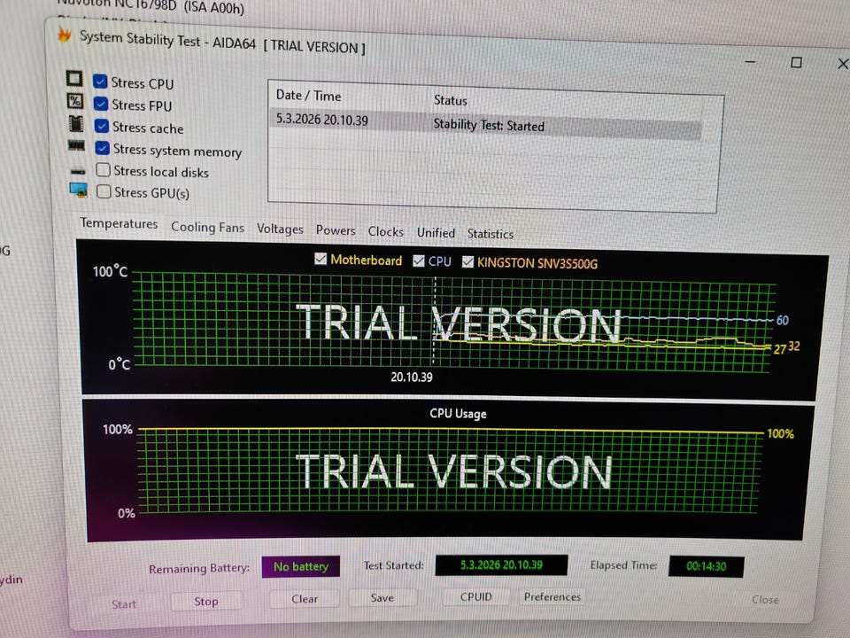Click the Test Started time value
The image size is (850, 638).
501,564
